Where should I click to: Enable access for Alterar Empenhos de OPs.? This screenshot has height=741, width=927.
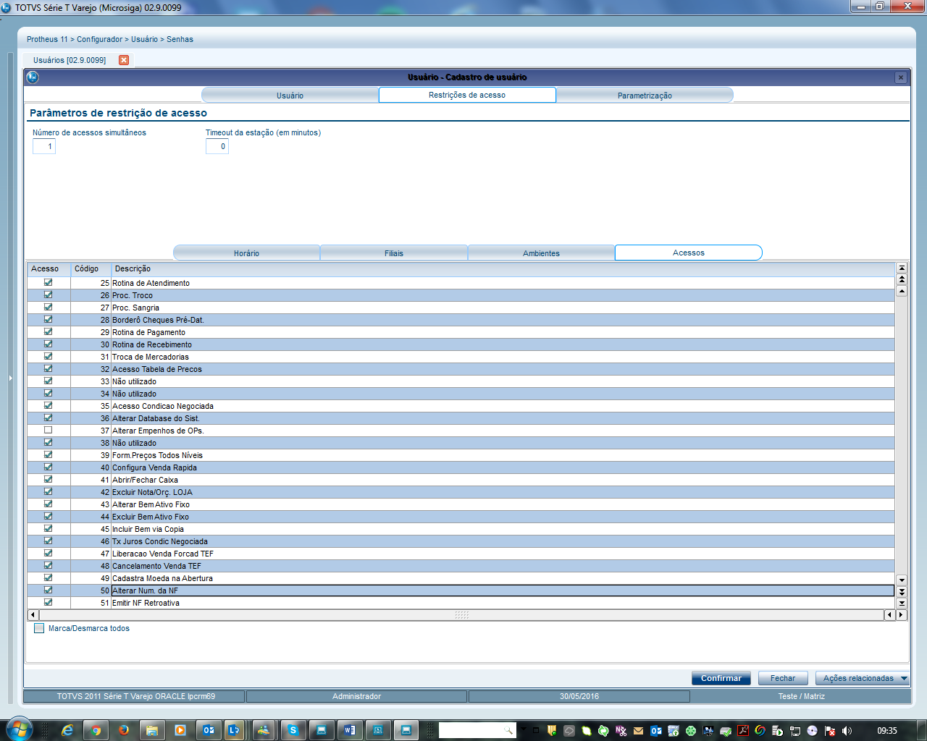click(x=49, y=431)
